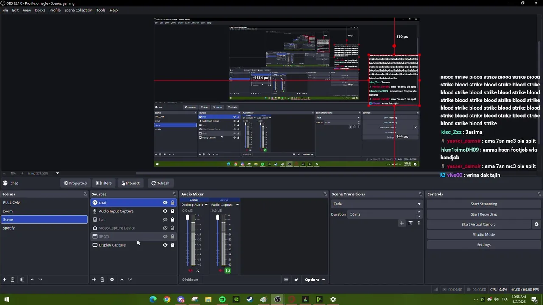This screenshot has height=305, width=543.
Task: Click Start Recording button
Action: click(484, 214)
